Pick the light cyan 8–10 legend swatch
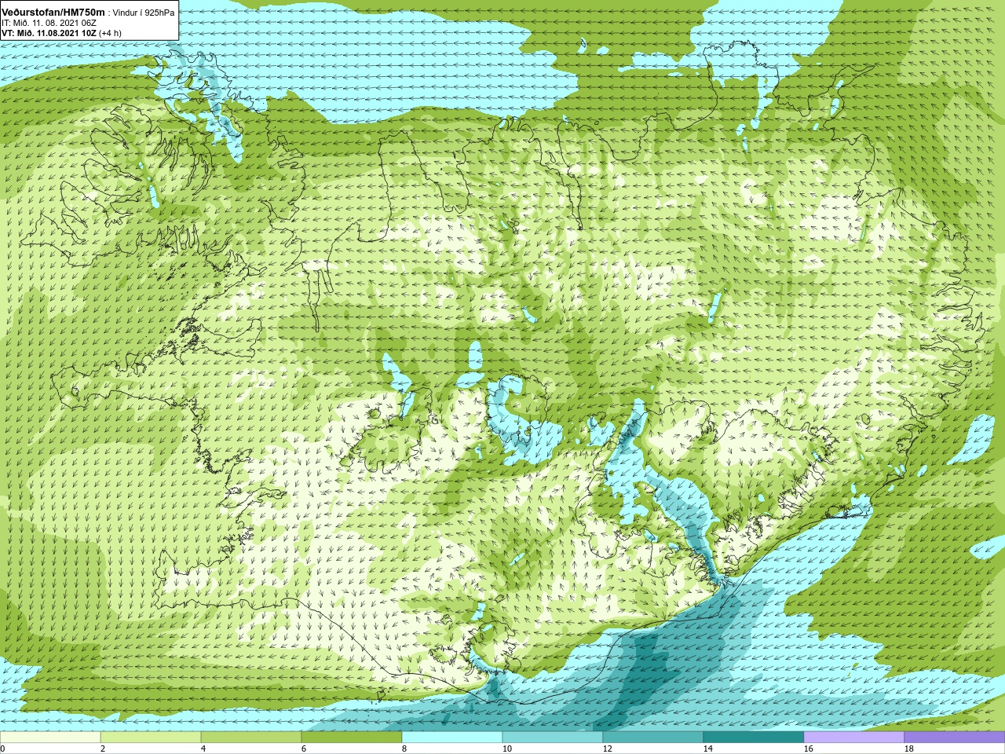1005x754 pixels. pos(452,738)
